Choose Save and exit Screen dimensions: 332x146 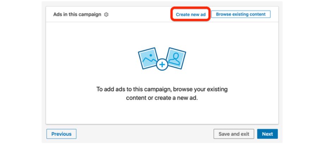[x=234, y=134]
